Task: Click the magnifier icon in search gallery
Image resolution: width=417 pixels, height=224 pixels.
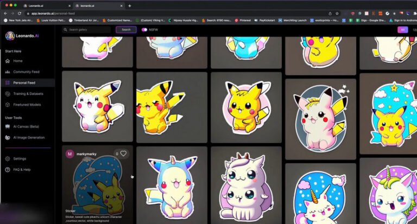Action: coord(65,30)
